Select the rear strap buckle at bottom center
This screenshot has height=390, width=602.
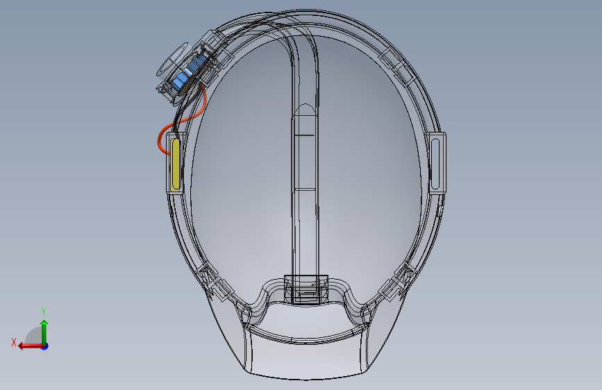tap(306, 289)
